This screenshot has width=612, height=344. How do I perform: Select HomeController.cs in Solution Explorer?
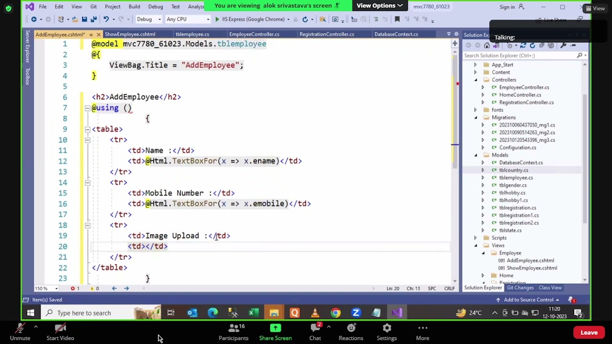pyautogui.click(x=520, y=95)
